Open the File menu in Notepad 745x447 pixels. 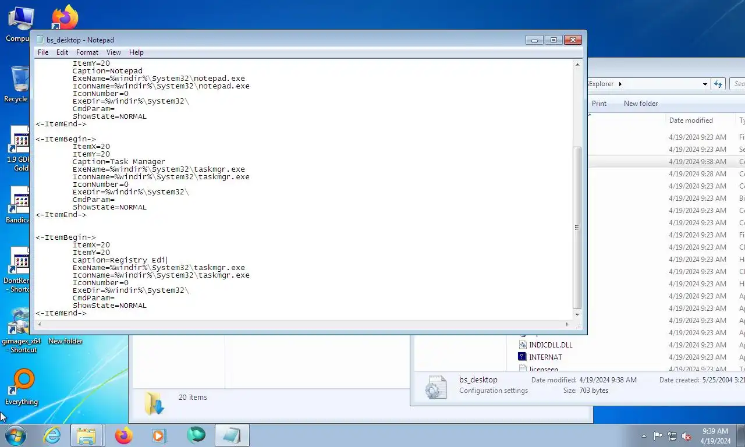[x=43, y=52]
